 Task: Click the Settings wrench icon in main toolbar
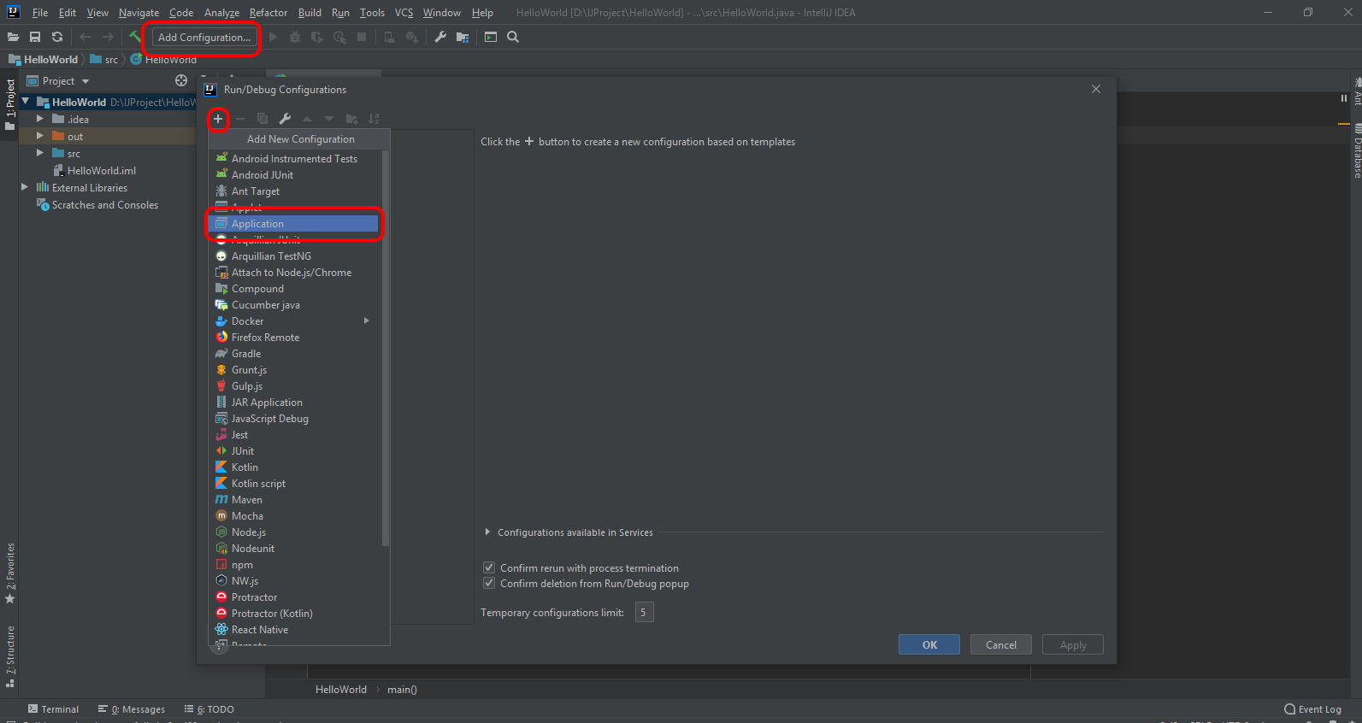[x=440, y=37]
